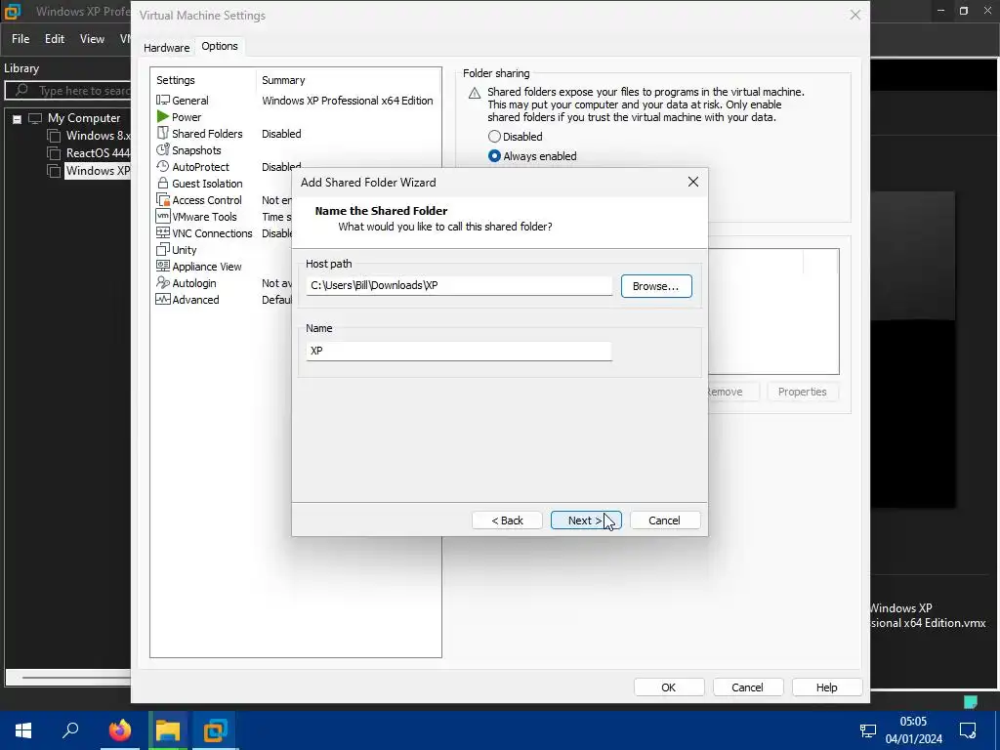Open File Explorer from the taskbar
This screenshot has width=1000, height=750.
(x=167, y=730)
